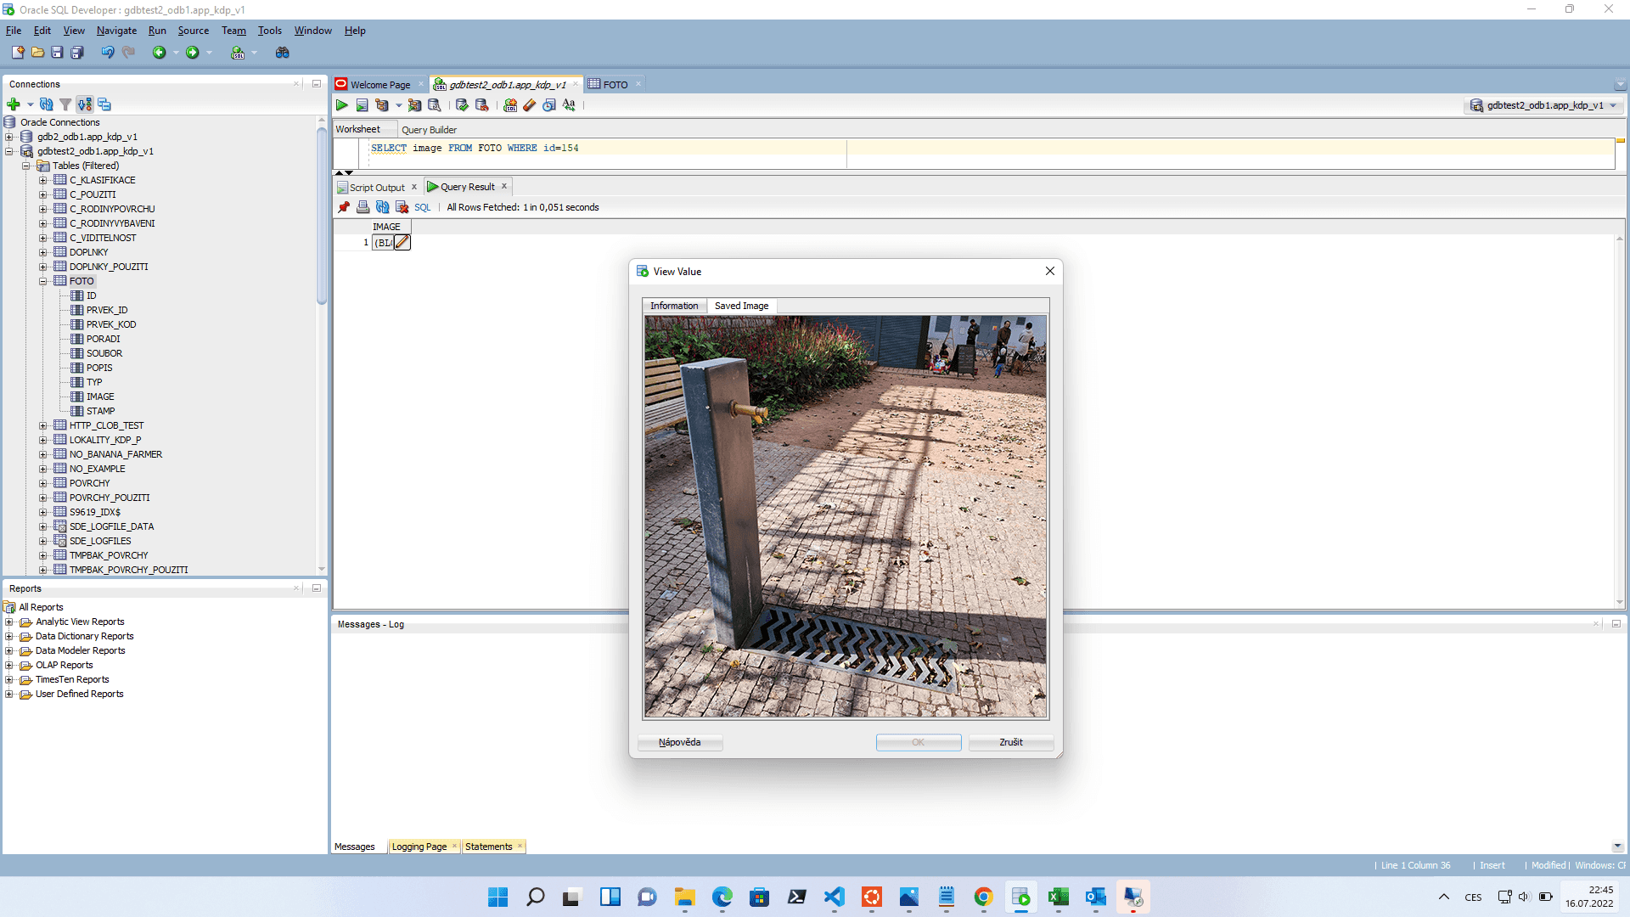Collapse the FOTO table node
1630x917 pixels.
(43, 281)
